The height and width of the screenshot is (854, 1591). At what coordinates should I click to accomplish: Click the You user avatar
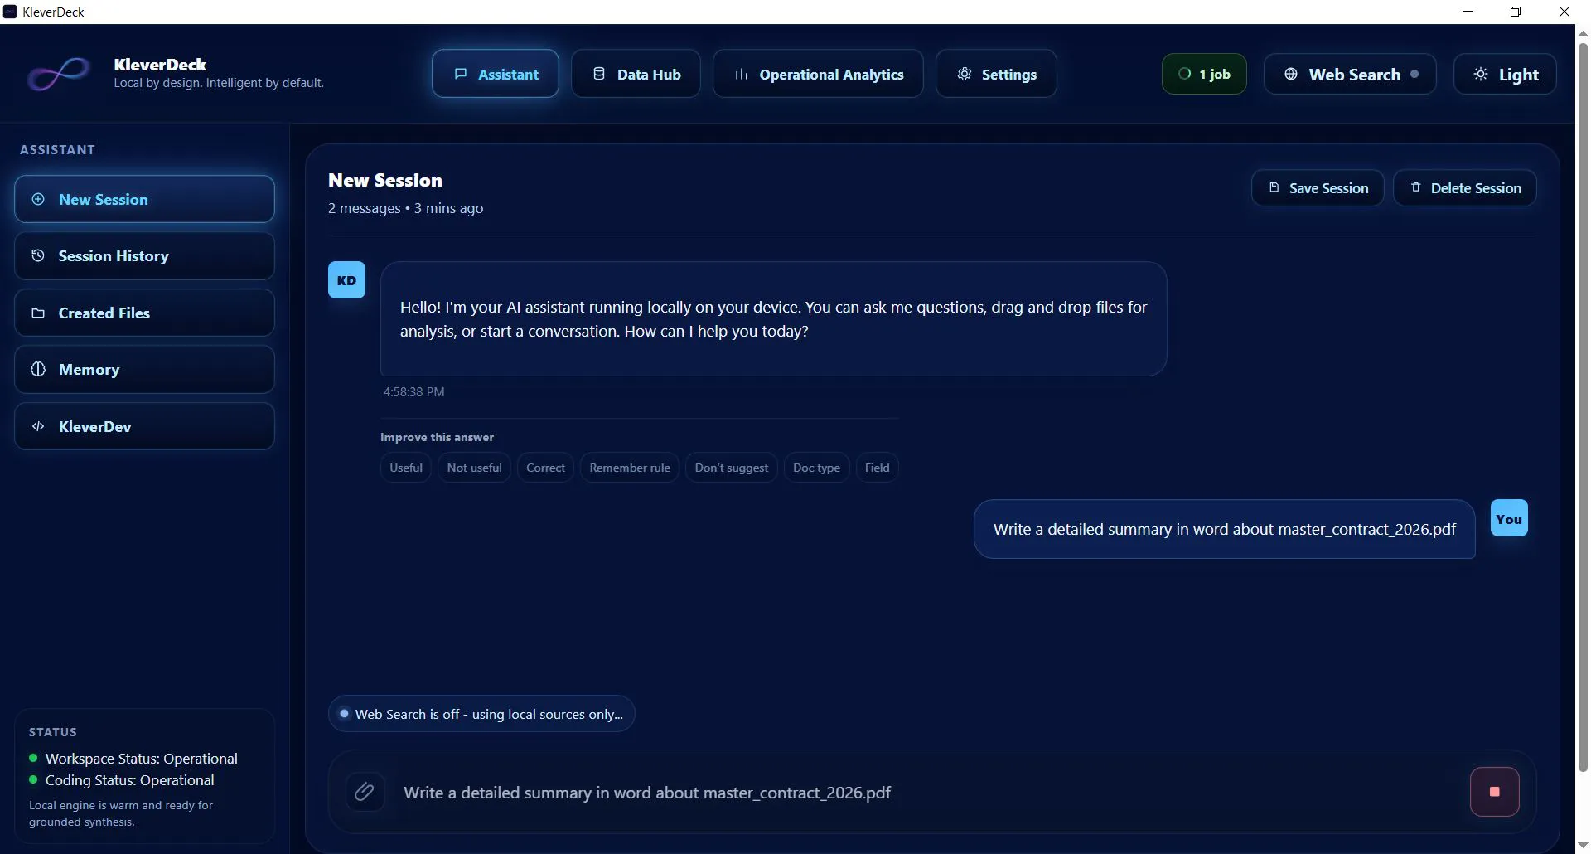click(x=1509, y=518)
